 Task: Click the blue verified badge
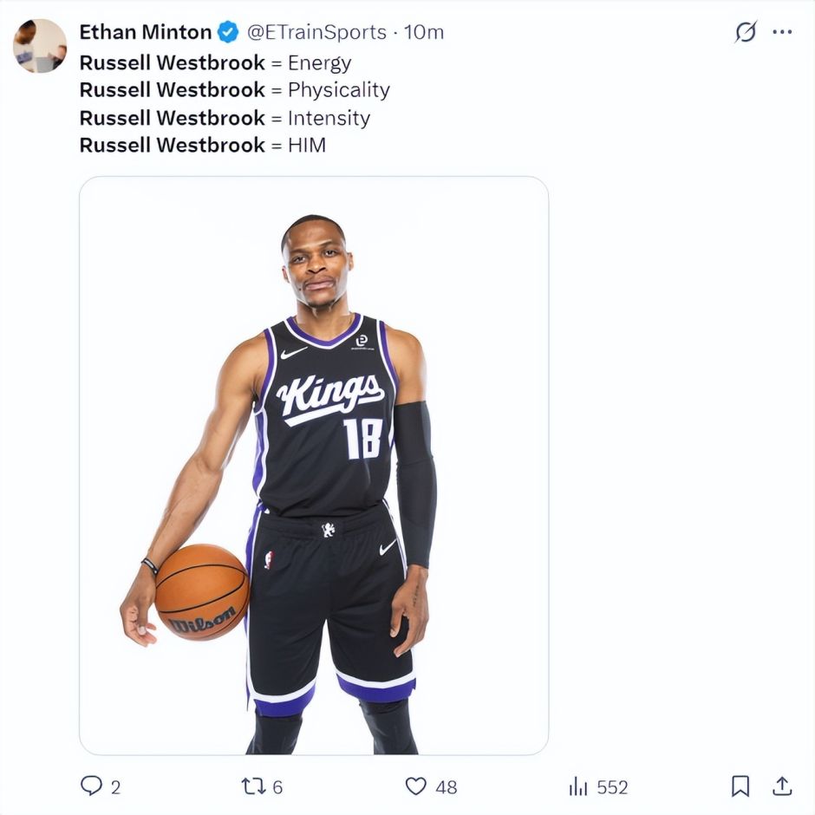pos(228,33)
